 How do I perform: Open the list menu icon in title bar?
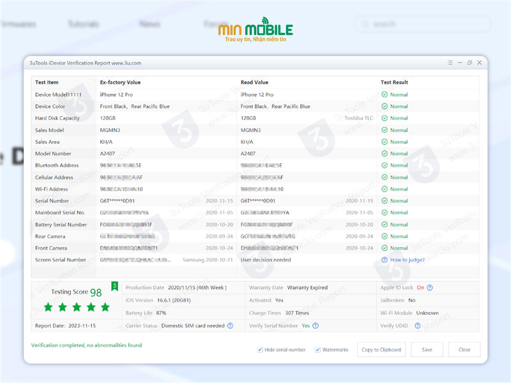tap(450, 63)
